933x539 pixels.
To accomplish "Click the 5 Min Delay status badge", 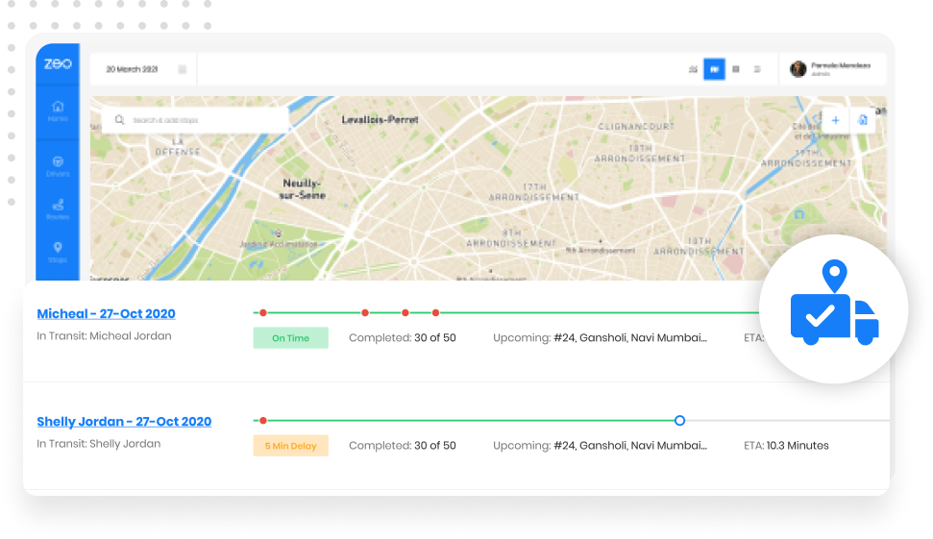I will pos(290,446).
